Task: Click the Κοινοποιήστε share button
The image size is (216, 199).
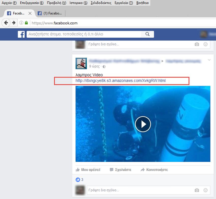Action: pyautogui.click(x=154, y=170)
